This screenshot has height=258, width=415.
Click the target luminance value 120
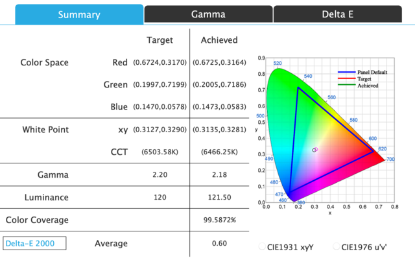(x=160, y=197)
